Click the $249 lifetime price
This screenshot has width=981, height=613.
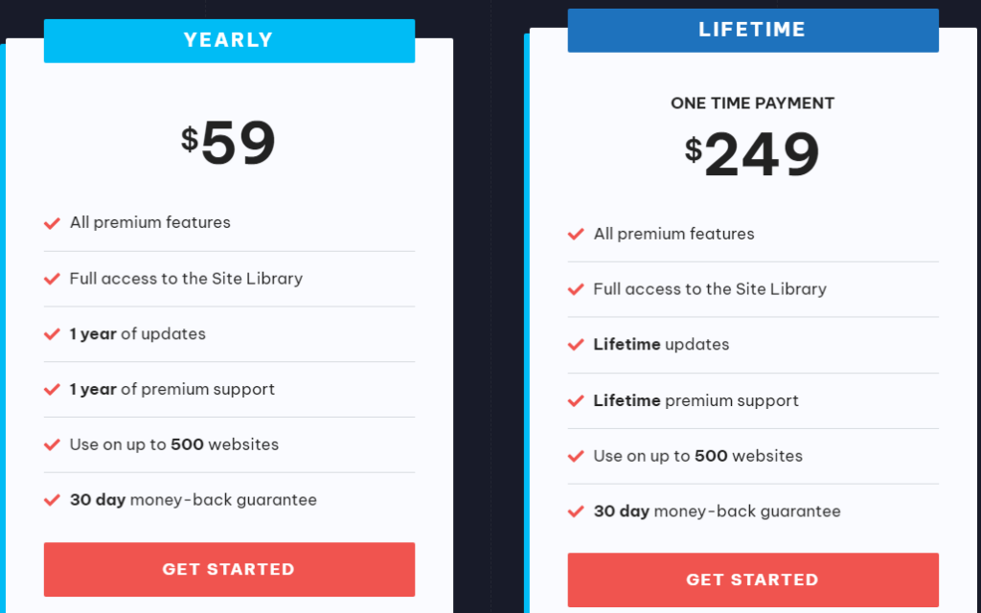(x=752, y=154)
